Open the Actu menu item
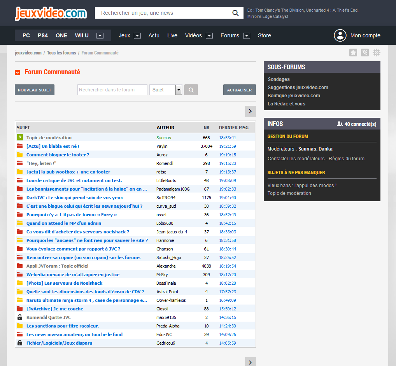 coord(154,35)
